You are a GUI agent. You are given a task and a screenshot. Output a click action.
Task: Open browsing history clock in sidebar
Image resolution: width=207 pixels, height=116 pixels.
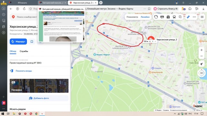pyautogui.click(x=4, y=15)
